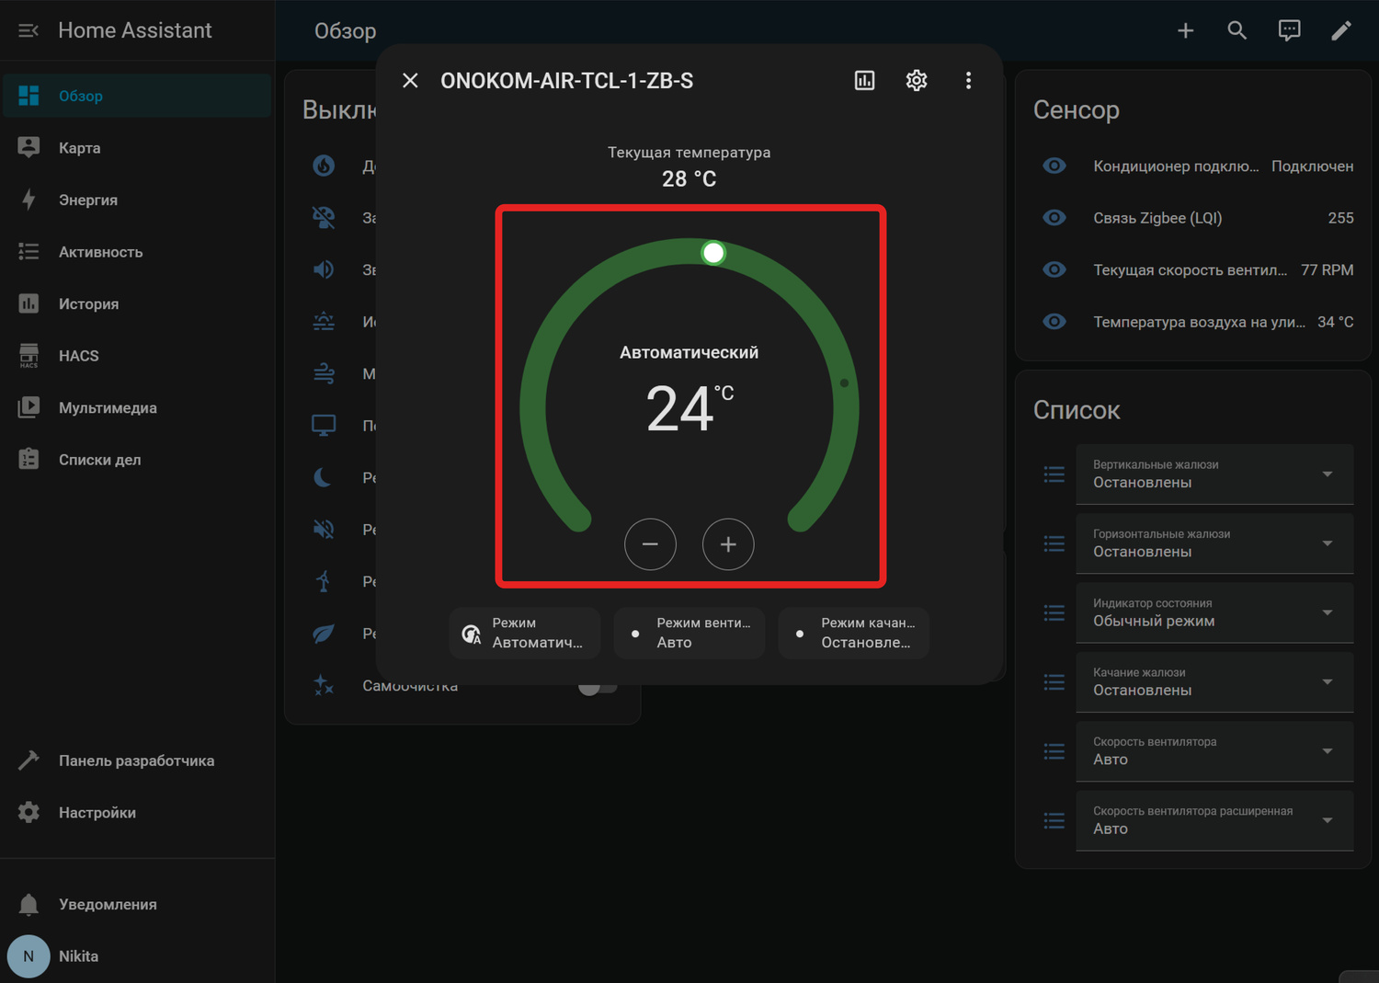Click the muted speaker icon in switches card
Screen dimensions: 1379x983
click(324, 530)
